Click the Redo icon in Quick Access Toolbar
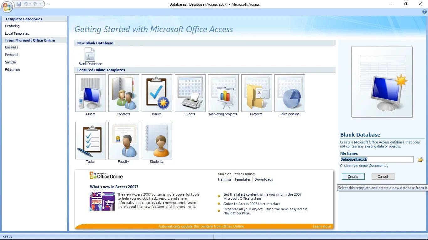 click(x=35, y=4)
